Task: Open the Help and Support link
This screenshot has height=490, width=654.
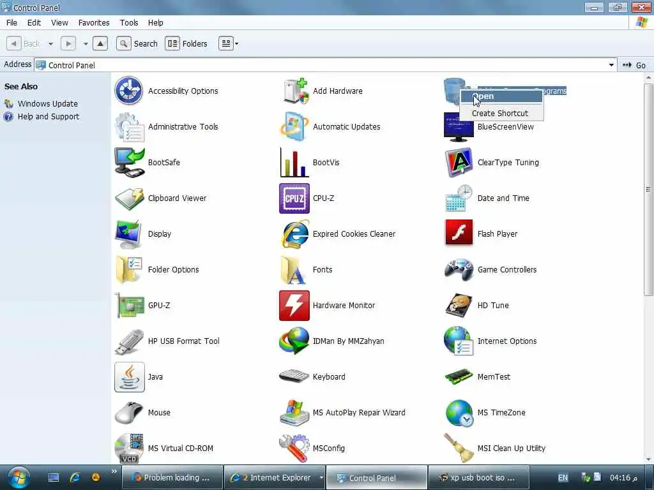Action: coord(49,117)
